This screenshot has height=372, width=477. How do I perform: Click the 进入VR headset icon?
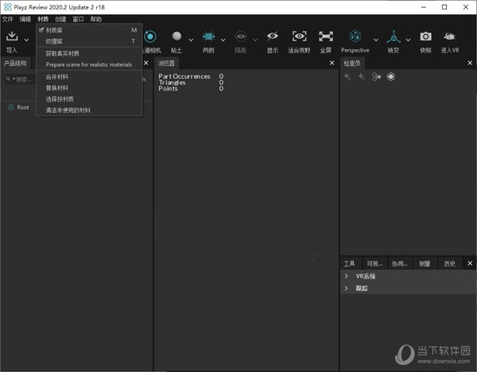[449, 37]
